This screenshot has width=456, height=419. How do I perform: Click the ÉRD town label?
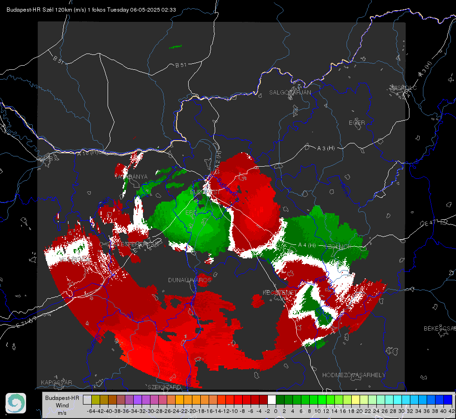(191, 213)
